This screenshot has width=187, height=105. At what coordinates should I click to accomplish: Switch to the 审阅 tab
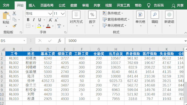(x=85, y=5)
